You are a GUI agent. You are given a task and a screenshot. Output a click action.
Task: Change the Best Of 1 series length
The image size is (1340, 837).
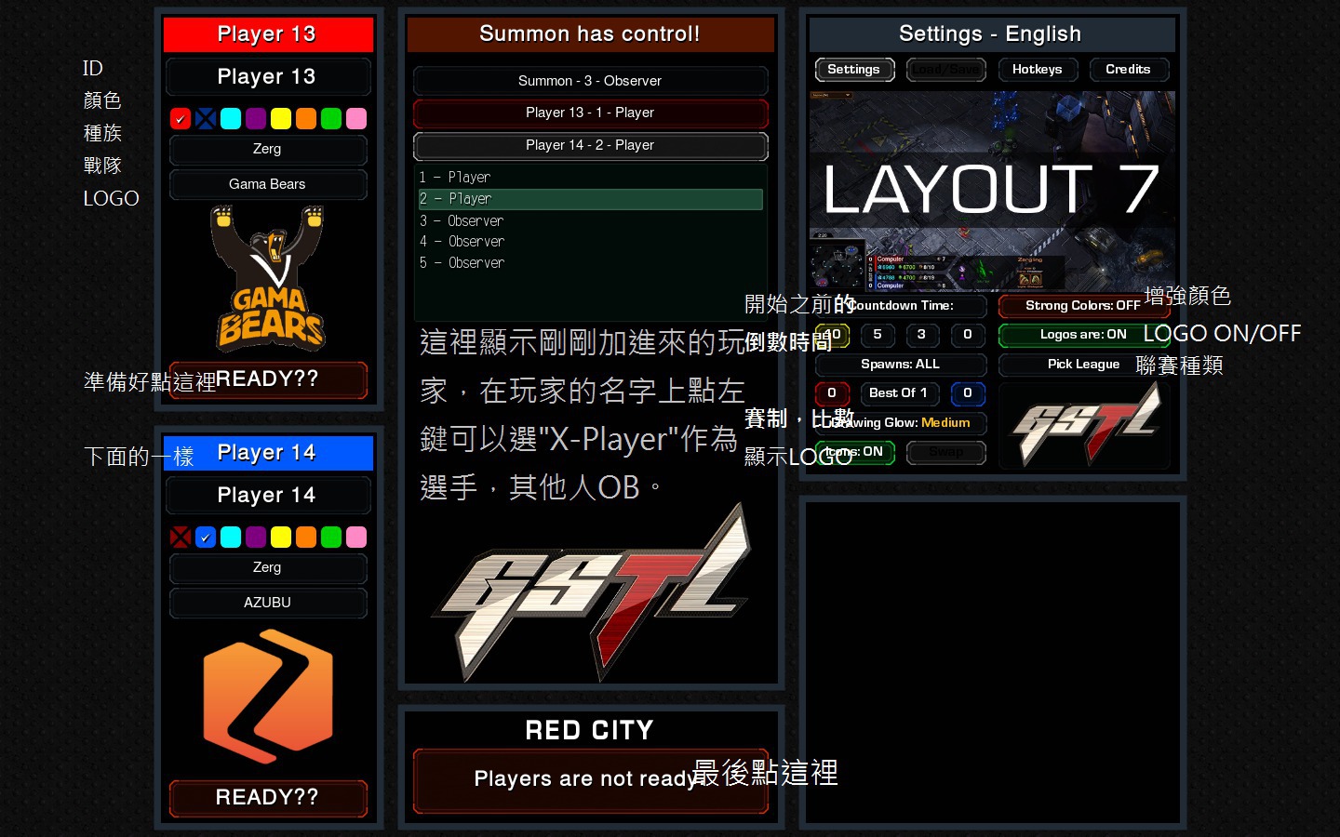(x=899, y=393)
